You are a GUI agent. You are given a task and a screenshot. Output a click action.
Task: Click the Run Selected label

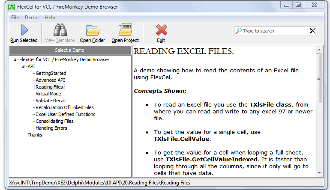tap(24, 40)
